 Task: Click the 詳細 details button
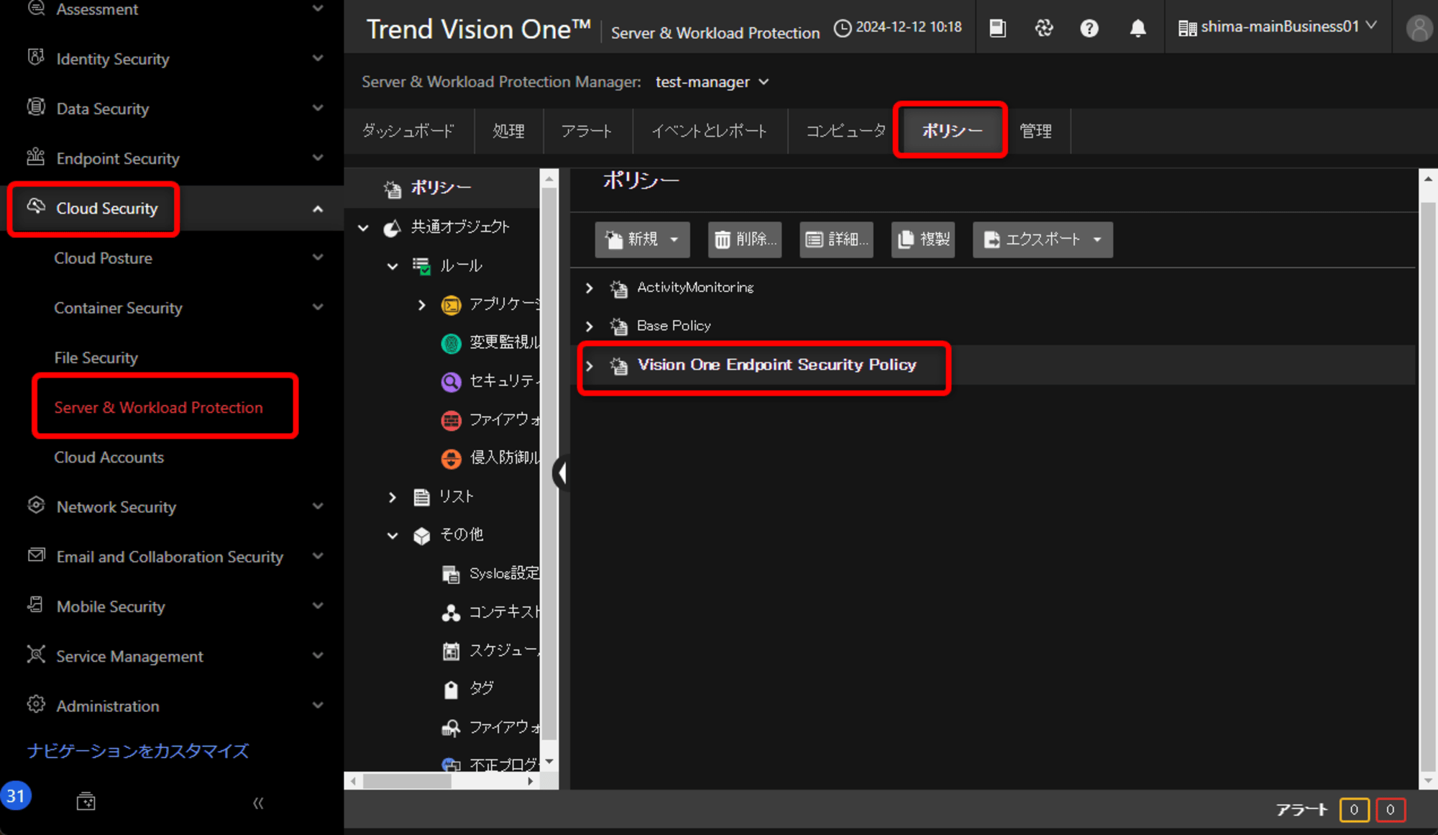[x=837, y=239]
